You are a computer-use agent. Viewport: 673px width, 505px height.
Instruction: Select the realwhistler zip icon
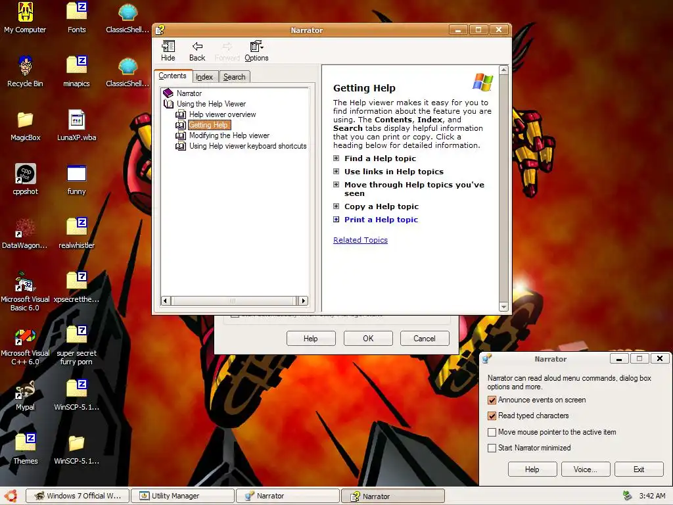click(76, 233)
